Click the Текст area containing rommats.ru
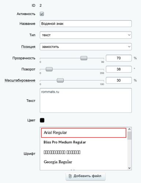 (86, 100)
